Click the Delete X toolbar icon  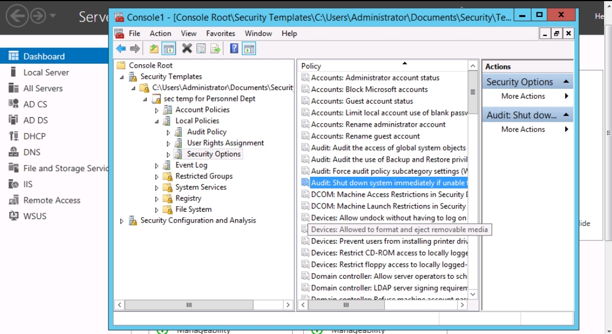pyautogui.click(x=187, y=49)
